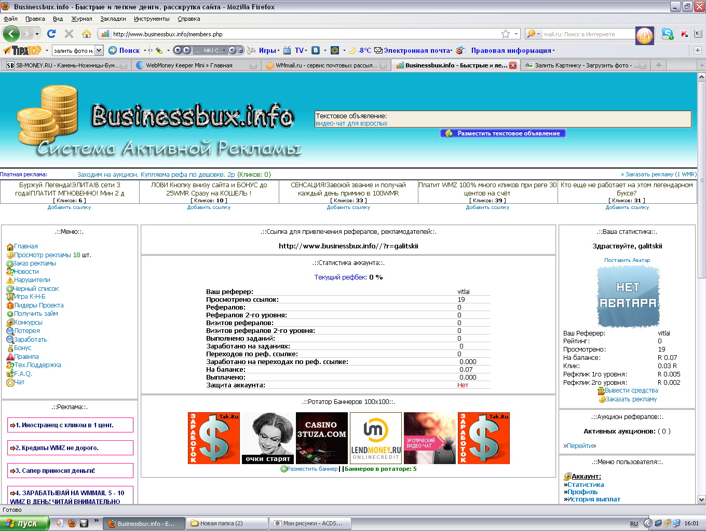This screenshot has height=531, width=706.
Task: Open Мои рисунки - ACDSee taskbar window
Action: 310,523
